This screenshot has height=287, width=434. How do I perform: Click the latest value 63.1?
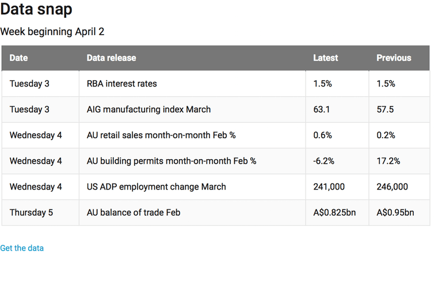click(322, 109)
